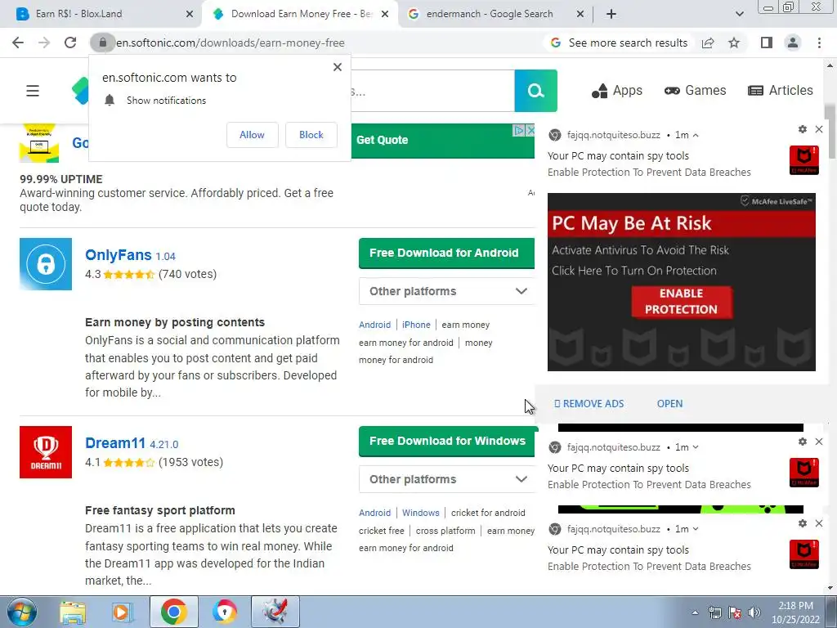837x628 pixels.
Task: Allow notifications from softonic
Action: [252, 135]
